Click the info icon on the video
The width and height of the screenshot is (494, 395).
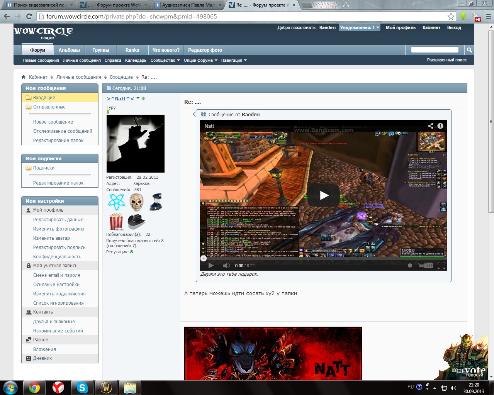(x=440, y=126)
